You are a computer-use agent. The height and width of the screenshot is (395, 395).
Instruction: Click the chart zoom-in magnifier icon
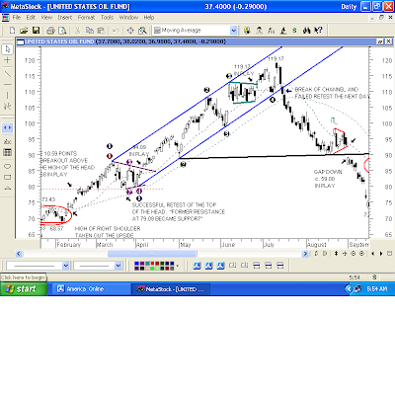point(361,254)
